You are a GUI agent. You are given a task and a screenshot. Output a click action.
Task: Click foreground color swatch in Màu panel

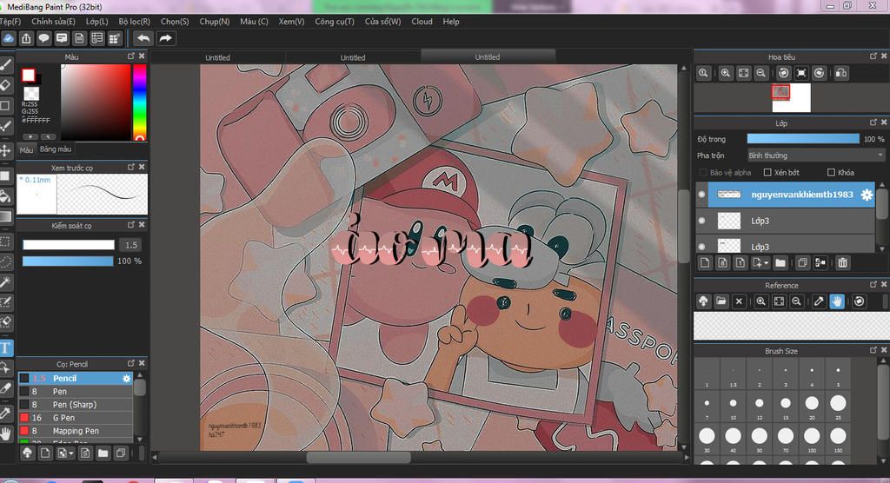pyautogui.click(x=29, y=75)
